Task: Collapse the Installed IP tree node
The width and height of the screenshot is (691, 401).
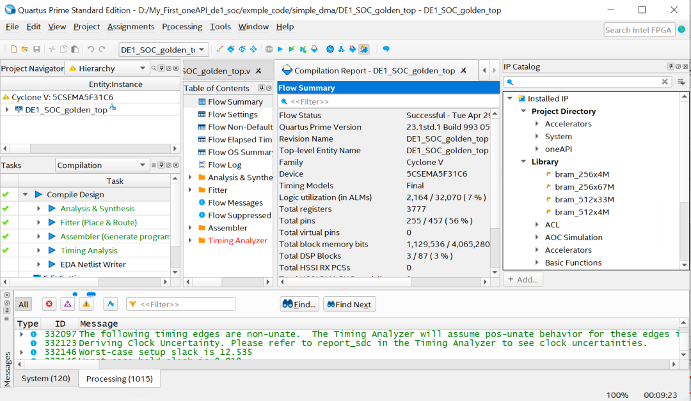Action: pos(510,98)
